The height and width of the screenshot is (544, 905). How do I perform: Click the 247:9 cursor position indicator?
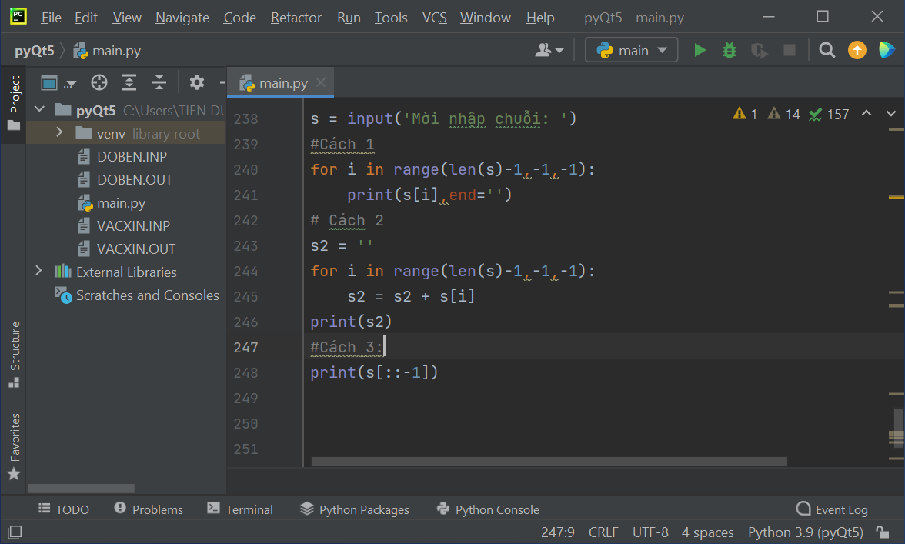(557, 532)
